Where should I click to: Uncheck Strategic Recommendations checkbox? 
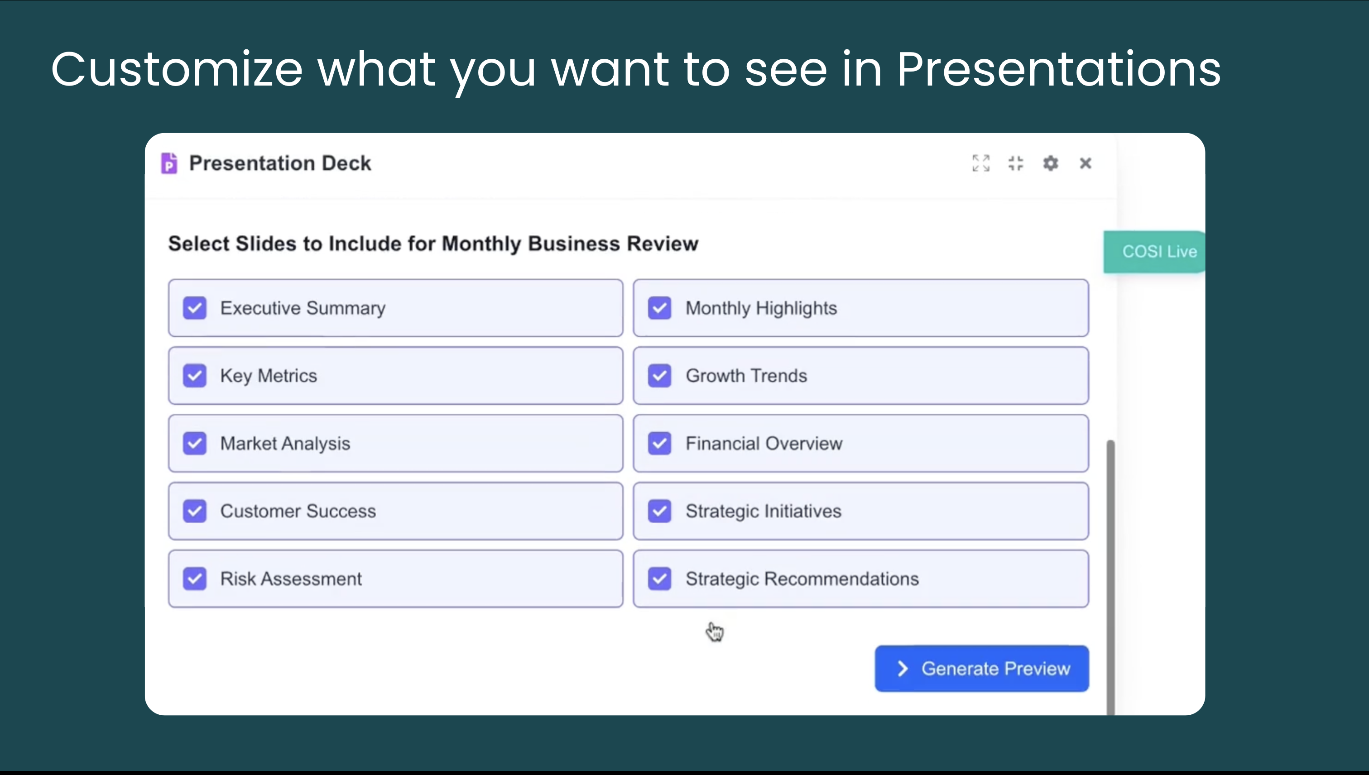[x=659, y=579]
